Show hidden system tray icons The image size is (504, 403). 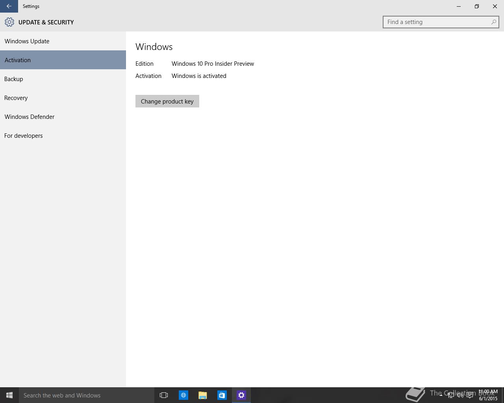[441, 395]
